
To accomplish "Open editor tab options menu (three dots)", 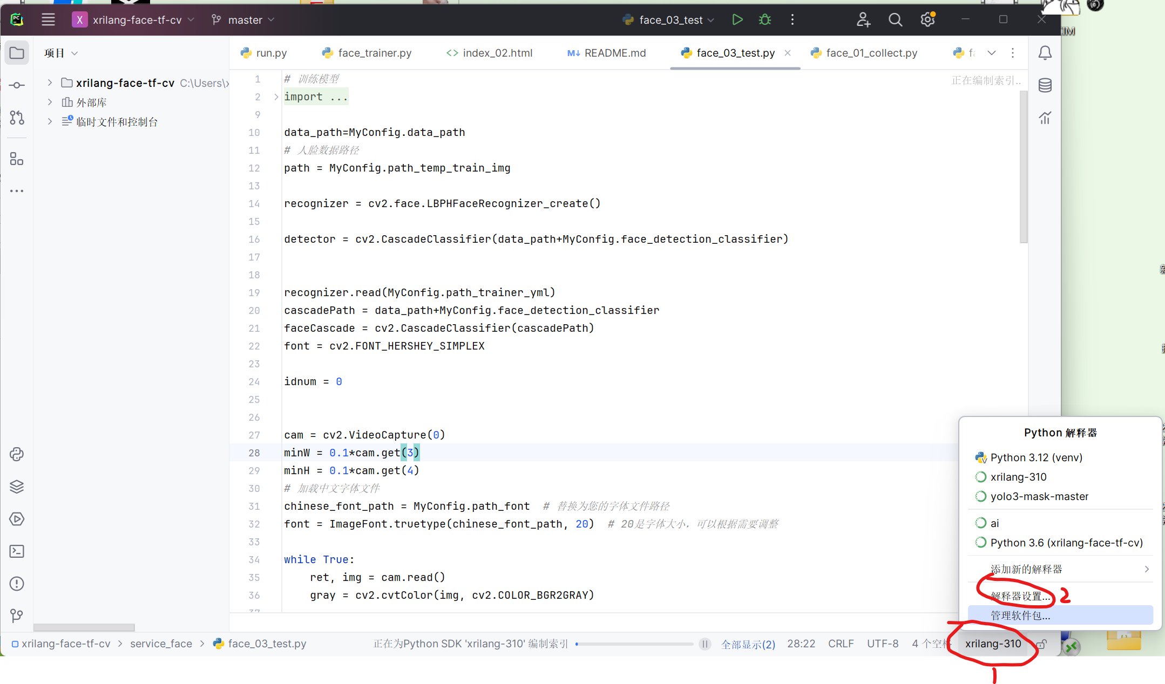I will pyautogui.click(x=1013, y=53).
